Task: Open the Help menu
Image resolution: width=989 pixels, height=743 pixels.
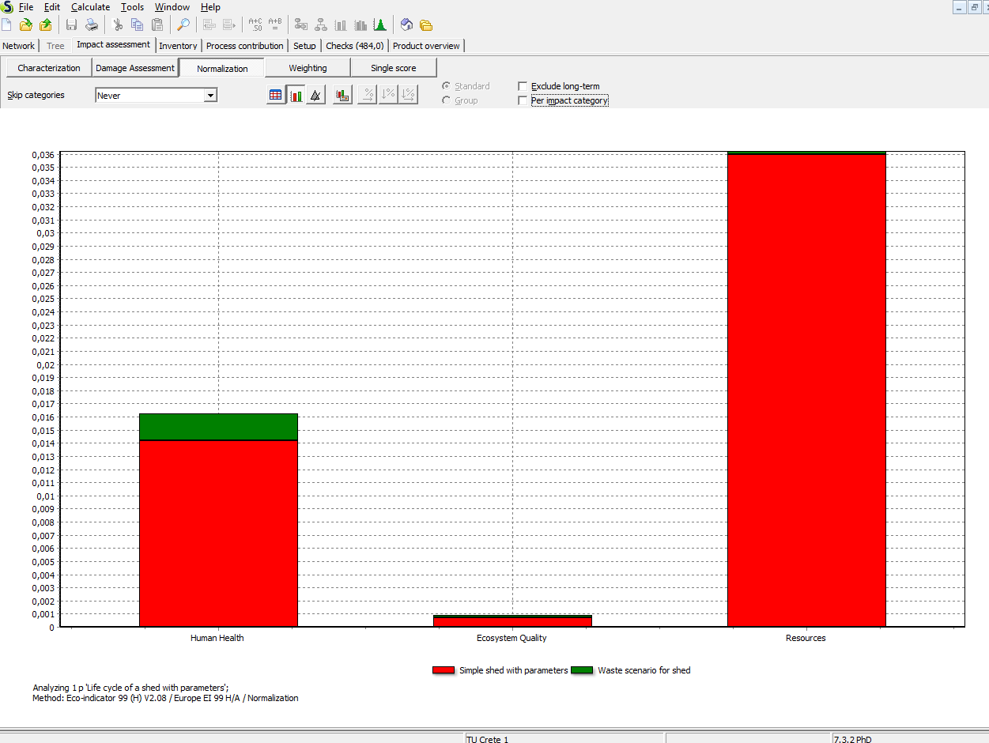Action: 210,7
